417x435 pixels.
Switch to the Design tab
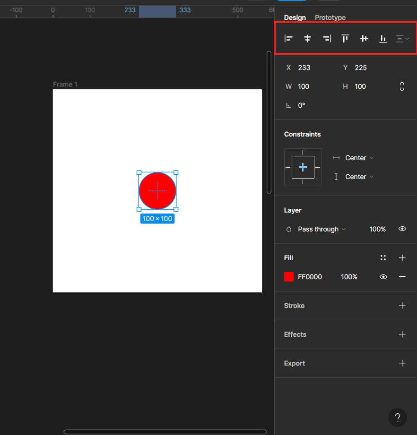point(295,17)
